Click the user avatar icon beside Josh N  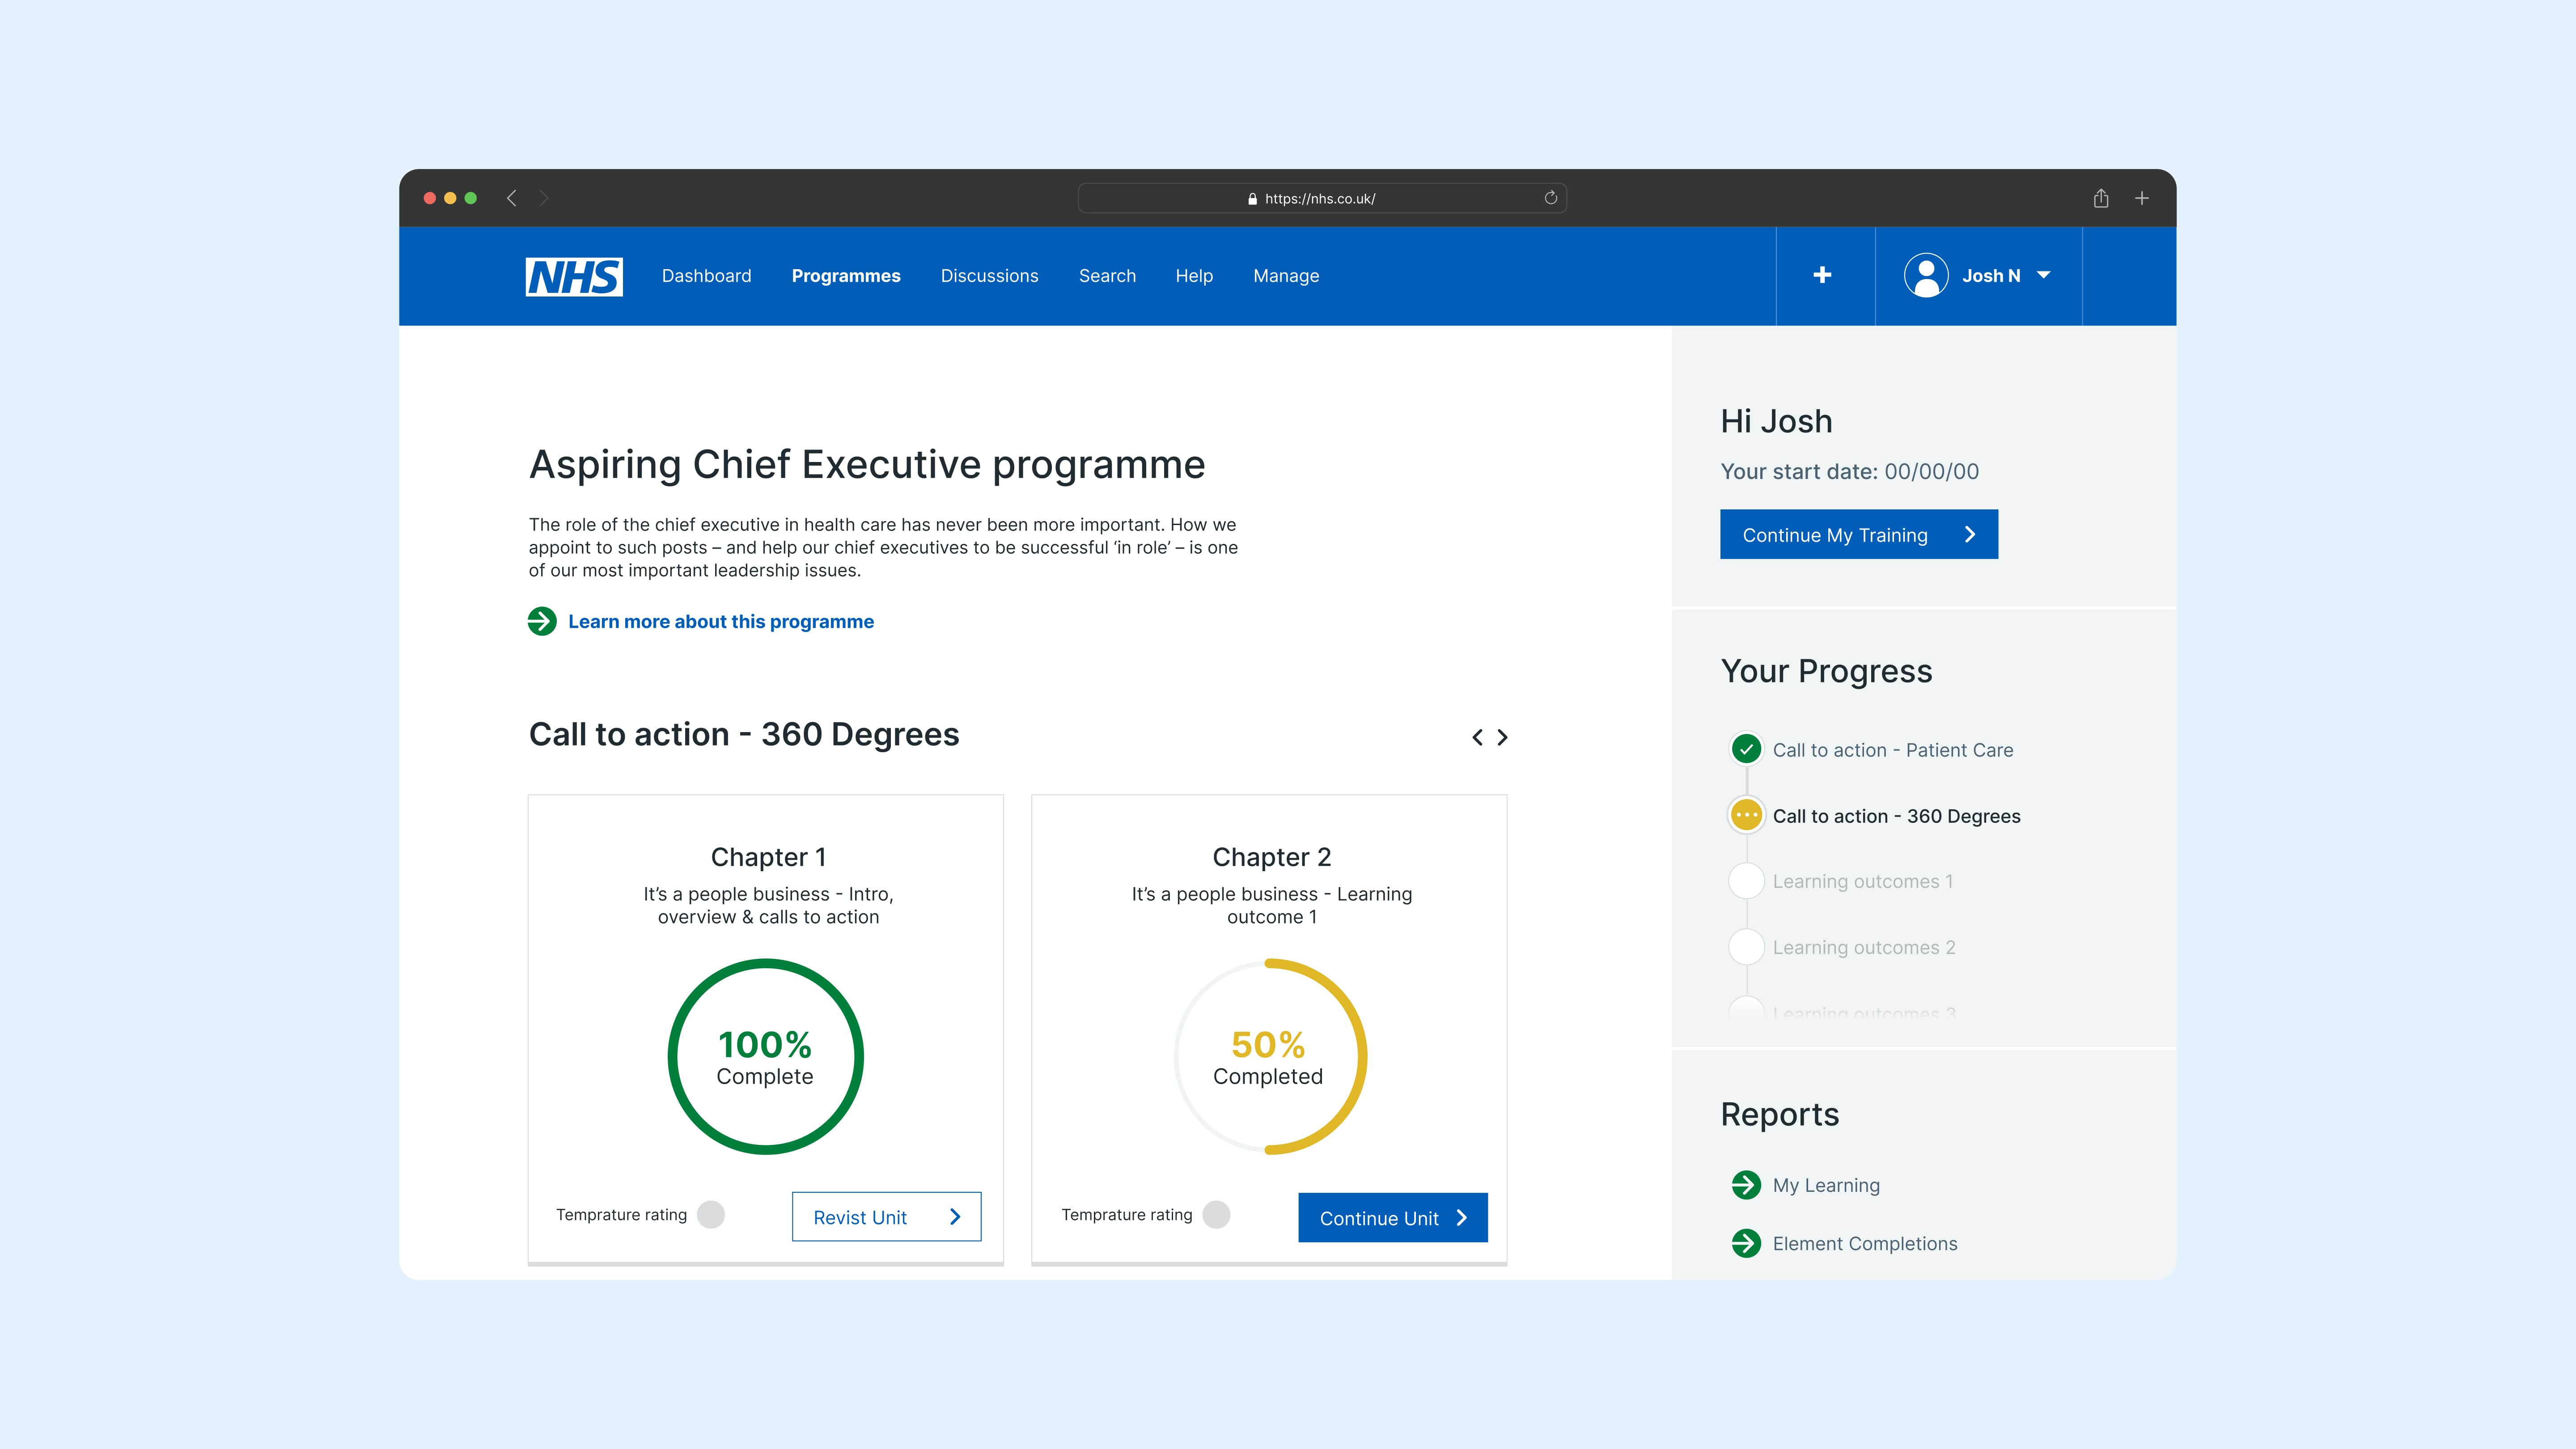coord(1926,276)
